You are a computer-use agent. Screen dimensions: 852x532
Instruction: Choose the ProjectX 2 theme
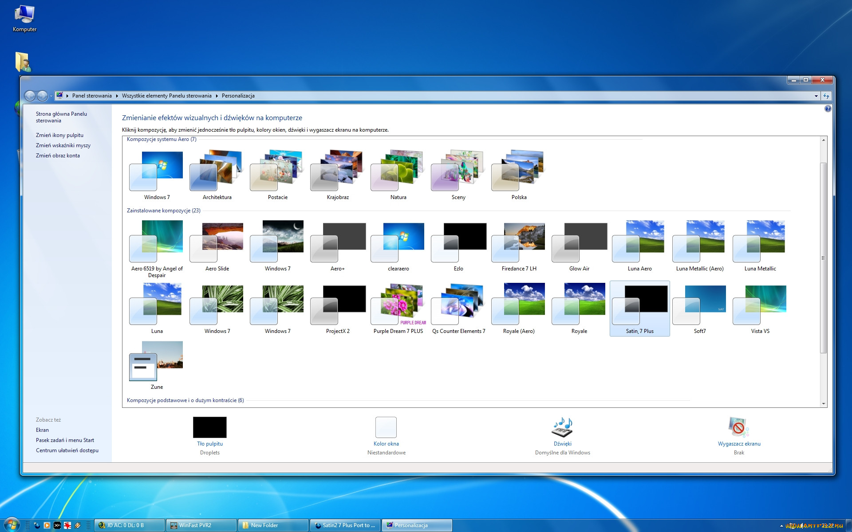338,309
